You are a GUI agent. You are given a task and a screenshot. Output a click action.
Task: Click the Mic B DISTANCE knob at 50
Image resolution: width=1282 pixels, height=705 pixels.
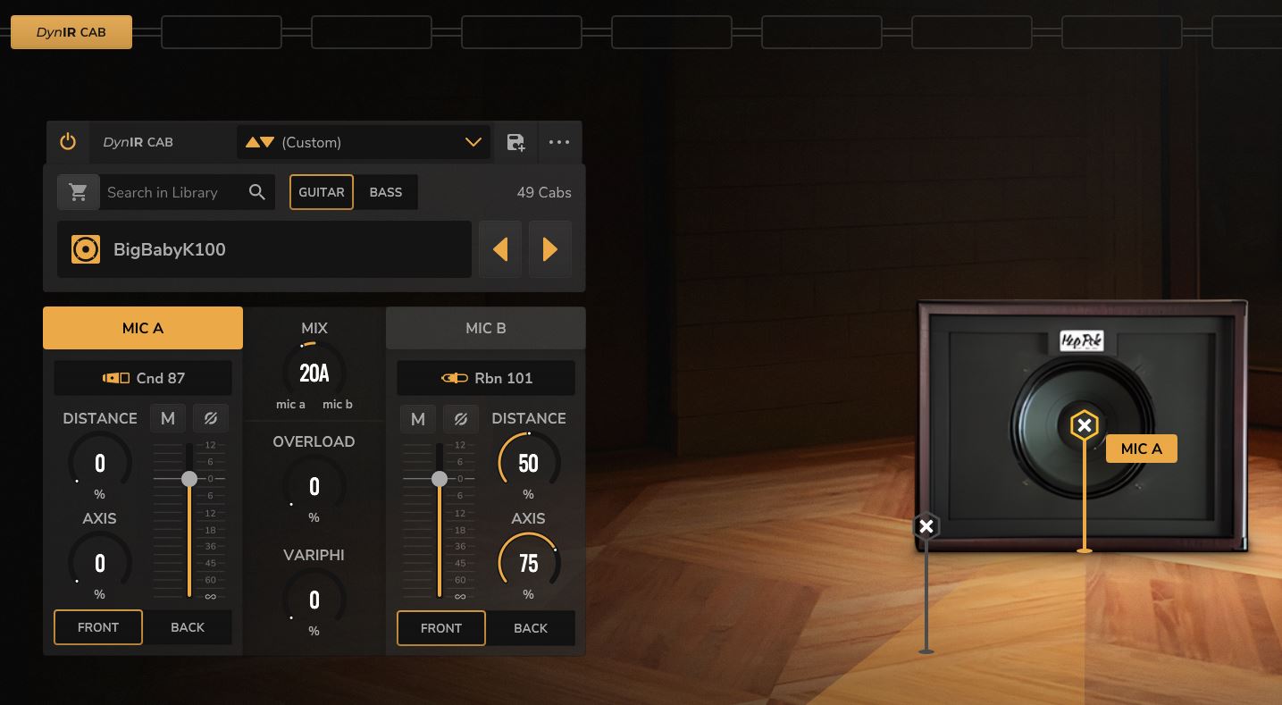(529, 463)
